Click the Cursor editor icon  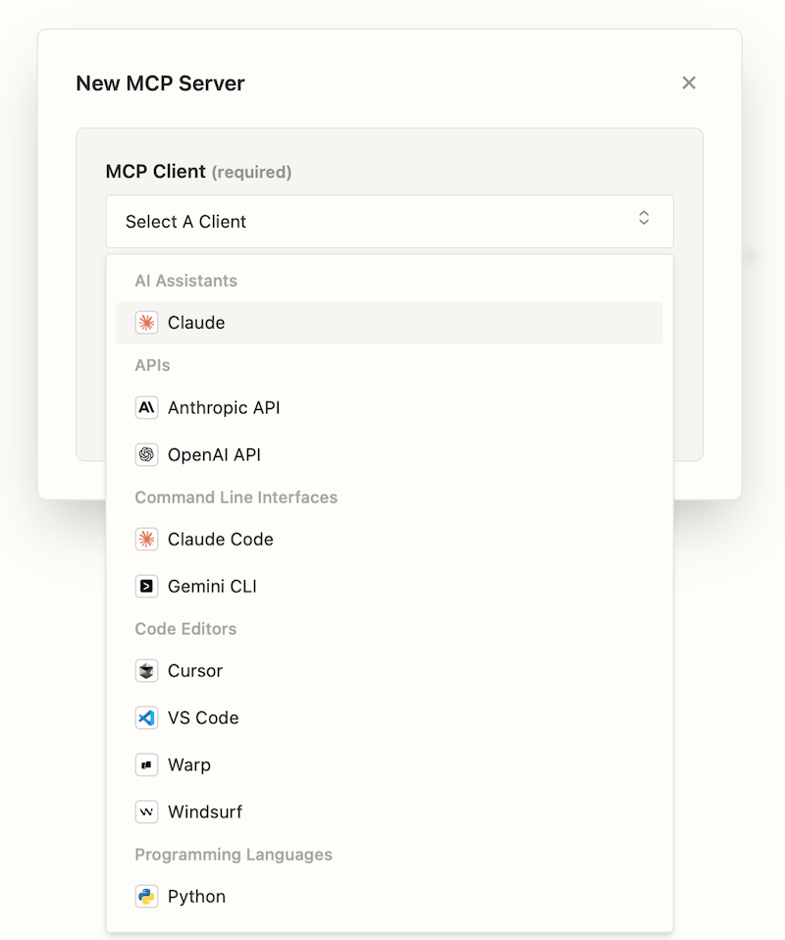coord(146,670)
